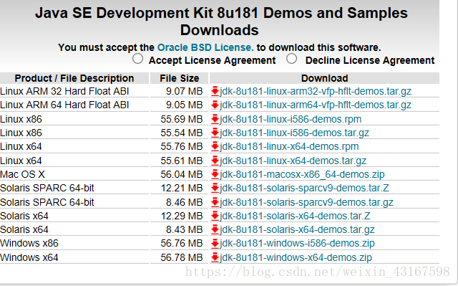The width and height of the screenshot is (458, 286).
Task: Click the 8.43 MB file size cell
Action: [179, 229]
